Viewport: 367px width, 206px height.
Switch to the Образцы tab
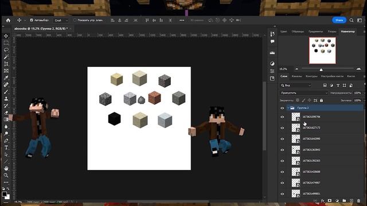298,31
